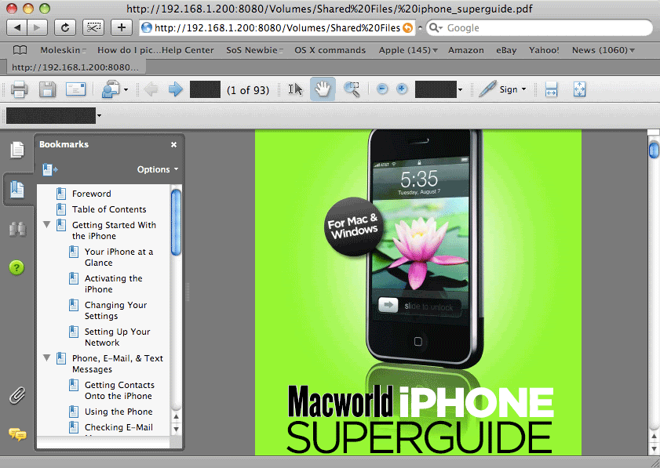This screenshot has width=660, height=468.
Task: Select the 192.168.1.200:8080 browser tab
Action: coord(76,67)
